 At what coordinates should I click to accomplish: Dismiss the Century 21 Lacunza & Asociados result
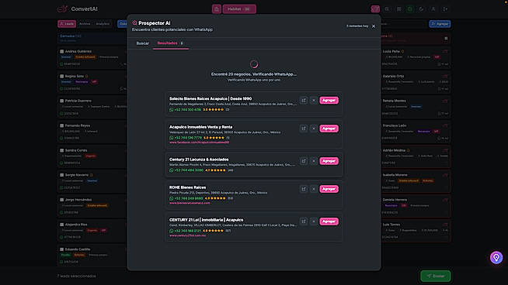point(314,161)
